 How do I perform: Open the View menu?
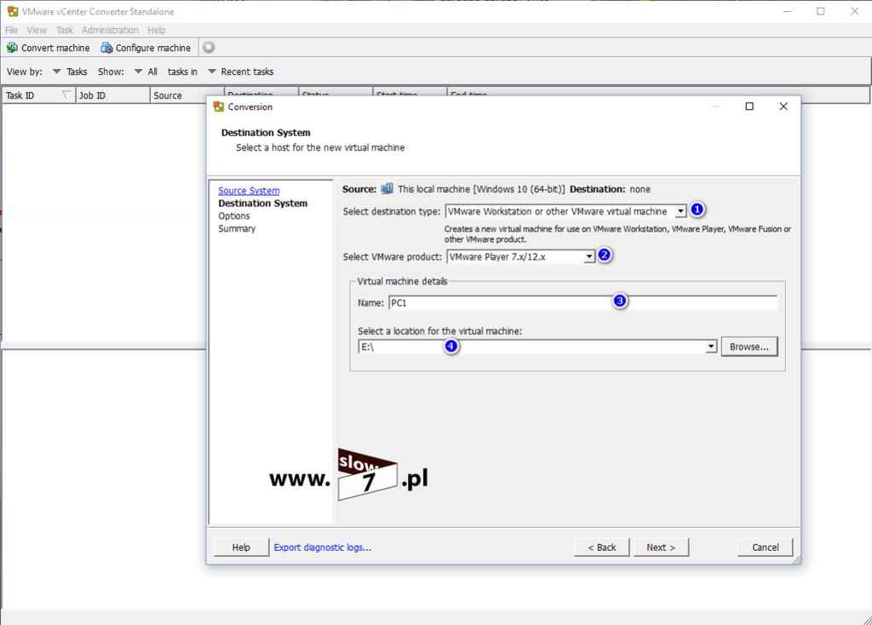pyautogui.click(x=37, y=30)
